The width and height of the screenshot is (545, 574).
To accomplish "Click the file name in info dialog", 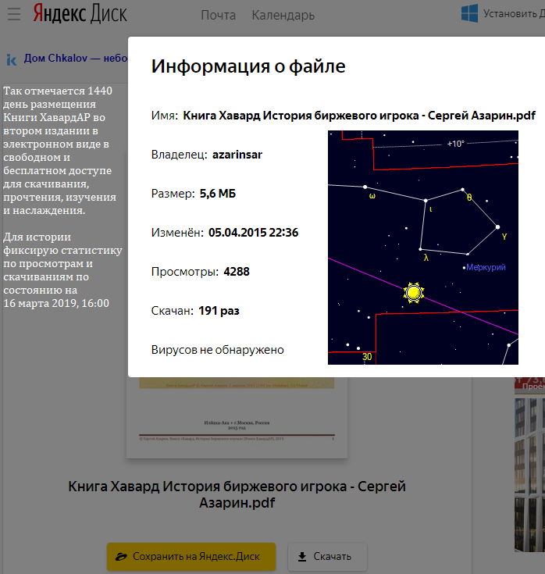I will (x=359, y=116).
